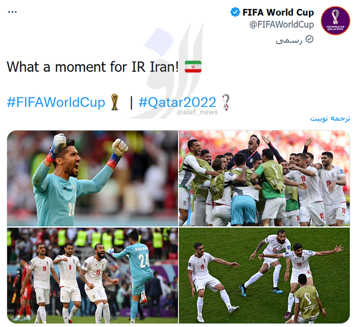
Task: Open the three-dot more options menu
Action: 12,12
